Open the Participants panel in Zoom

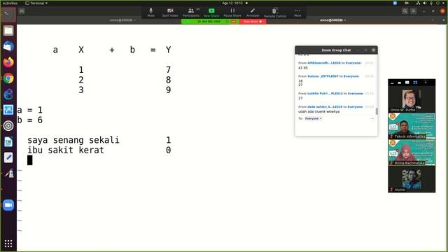point(191,13)
